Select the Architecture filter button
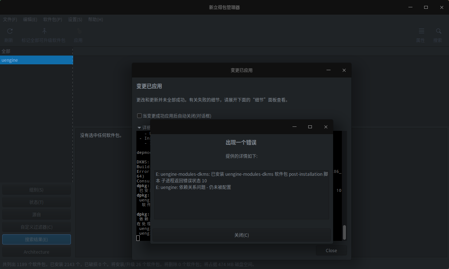This screenshot has height=269, width=449. pyautogui.click(x=37, y=252)
